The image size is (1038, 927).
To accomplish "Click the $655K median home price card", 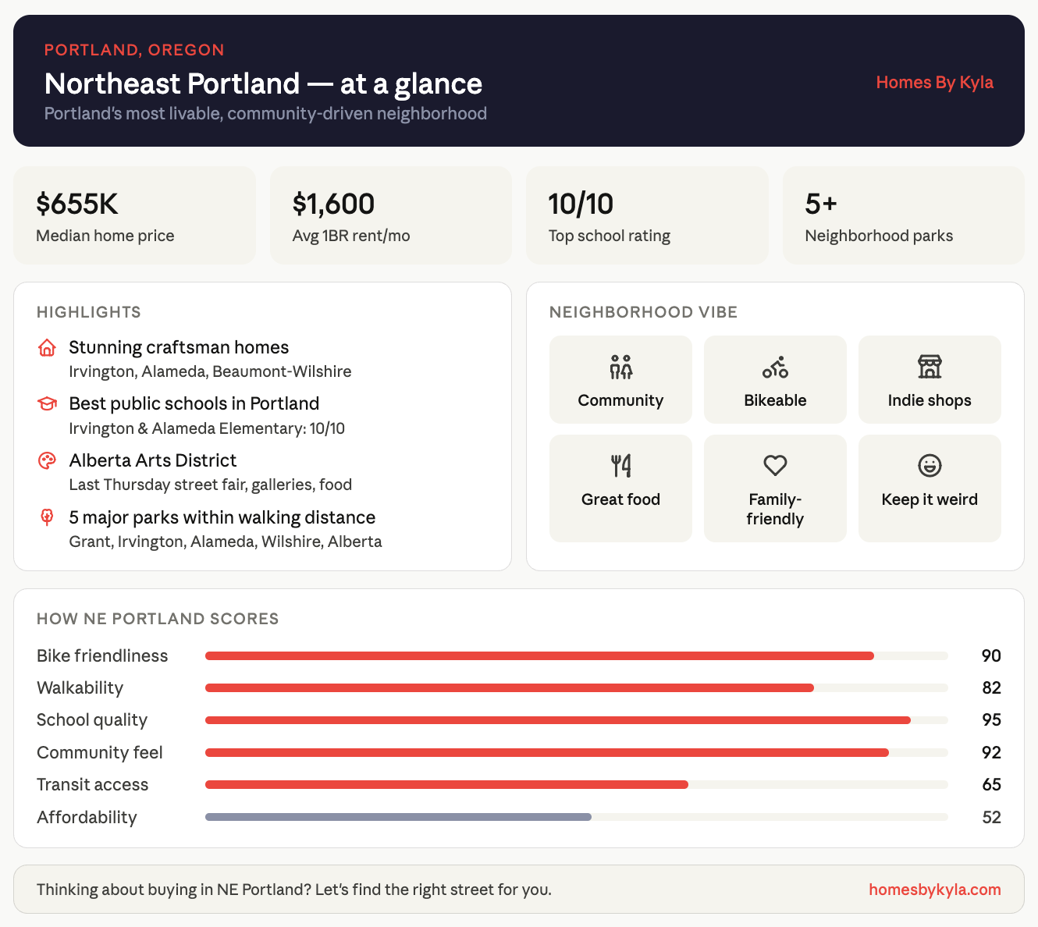I will coord(134,215).
